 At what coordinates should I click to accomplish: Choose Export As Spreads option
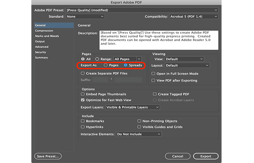[126, 65]
